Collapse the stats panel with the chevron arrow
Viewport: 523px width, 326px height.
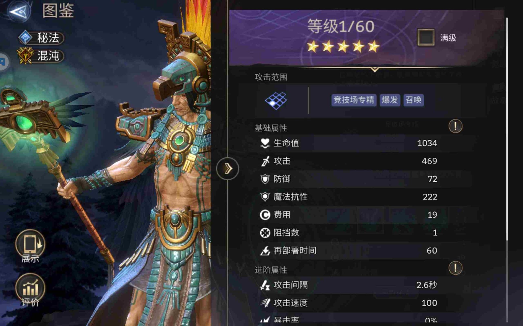tap(228, 169)
